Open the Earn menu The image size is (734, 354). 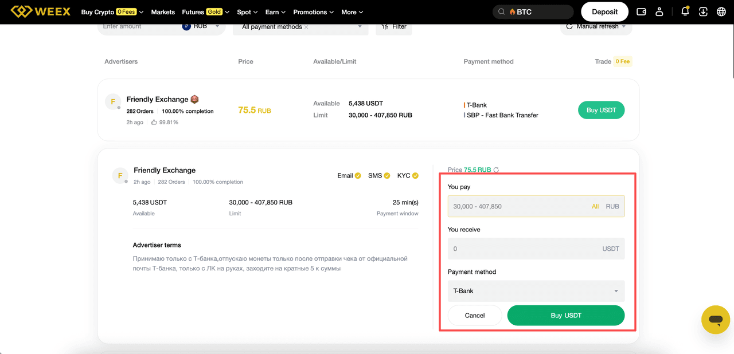275,11
